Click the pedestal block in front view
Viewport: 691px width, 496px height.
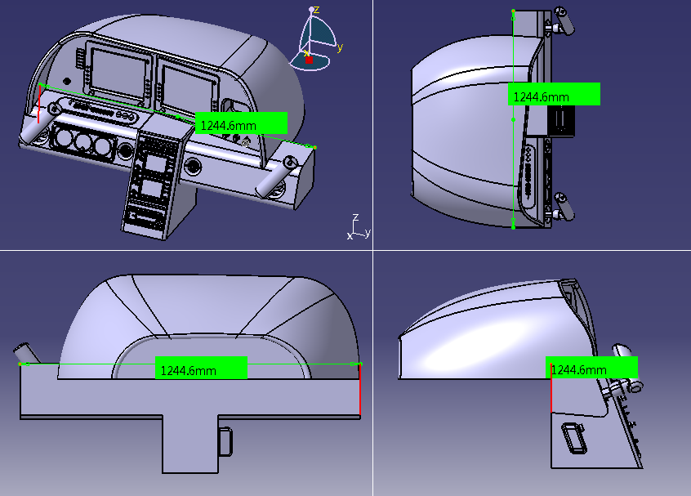pos(190,444)
